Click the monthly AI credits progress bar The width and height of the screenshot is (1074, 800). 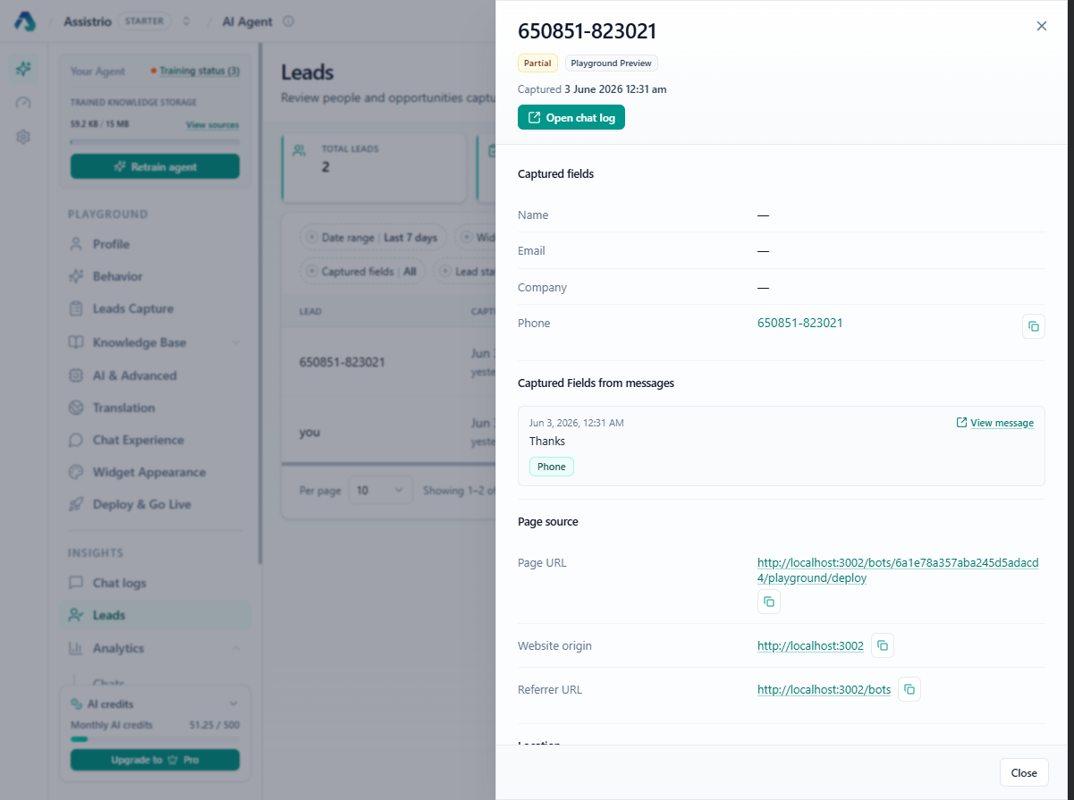[155, 739]
